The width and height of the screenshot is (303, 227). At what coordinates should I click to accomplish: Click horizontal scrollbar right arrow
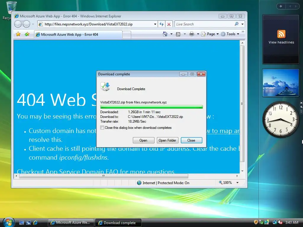[237, 176]
